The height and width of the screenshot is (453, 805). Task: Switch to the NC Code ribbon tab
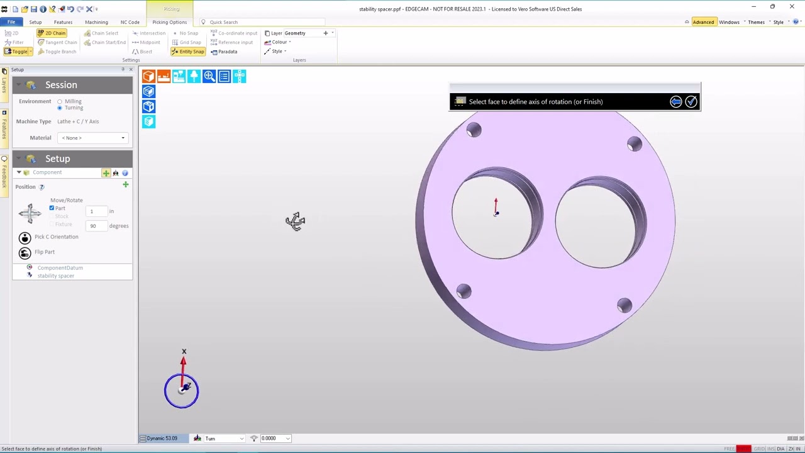click(130, 22)
